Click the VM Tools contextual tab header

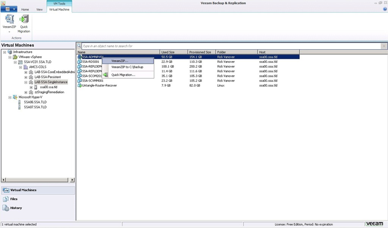59,3
